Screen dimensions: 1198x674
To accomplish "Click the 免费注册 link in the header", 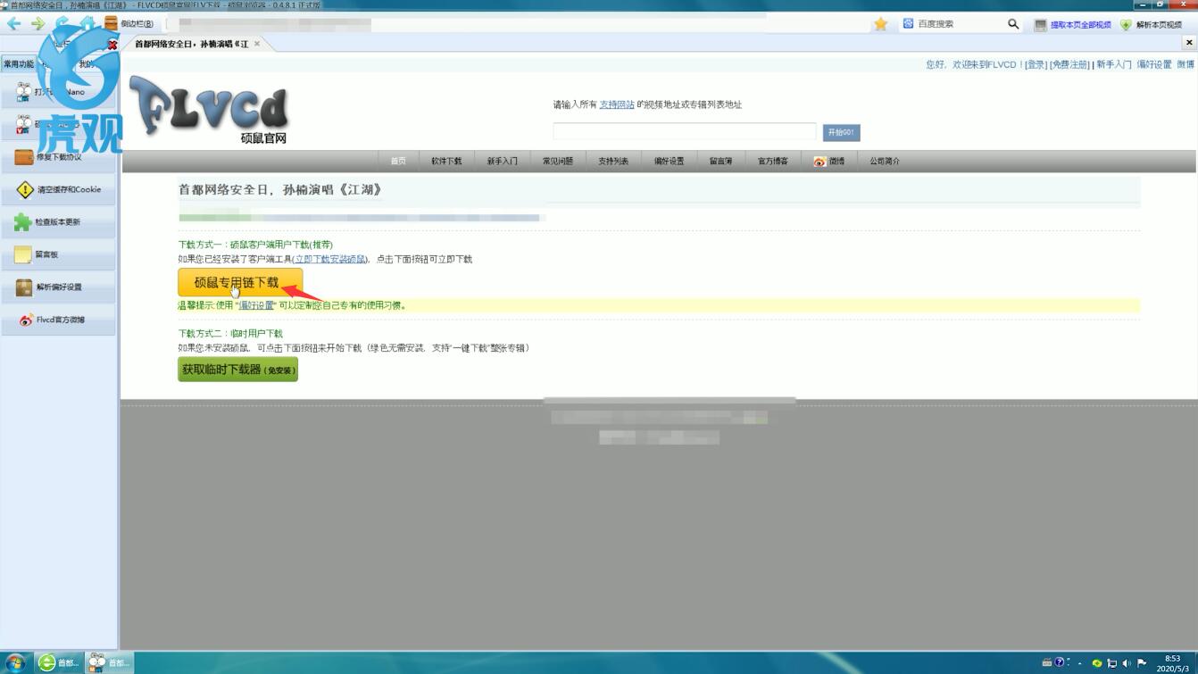I will [1069, 64].
